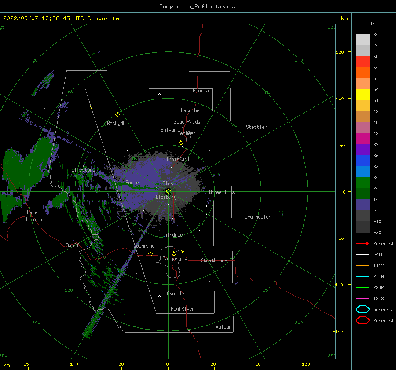This screenshot has height=370, width=396.
Task: Click the light blue 33–30 dBZ swatch
Action: point(363,172)
